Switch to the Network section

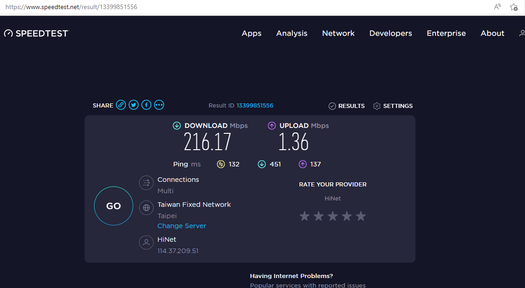click(338, 33)
